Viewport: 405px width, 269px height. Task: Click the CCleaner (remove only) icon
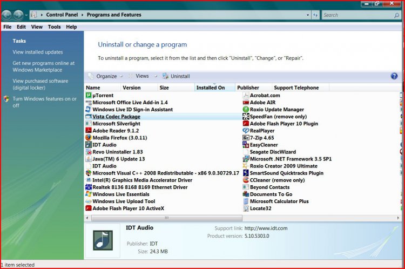click(x=246, y=180)
